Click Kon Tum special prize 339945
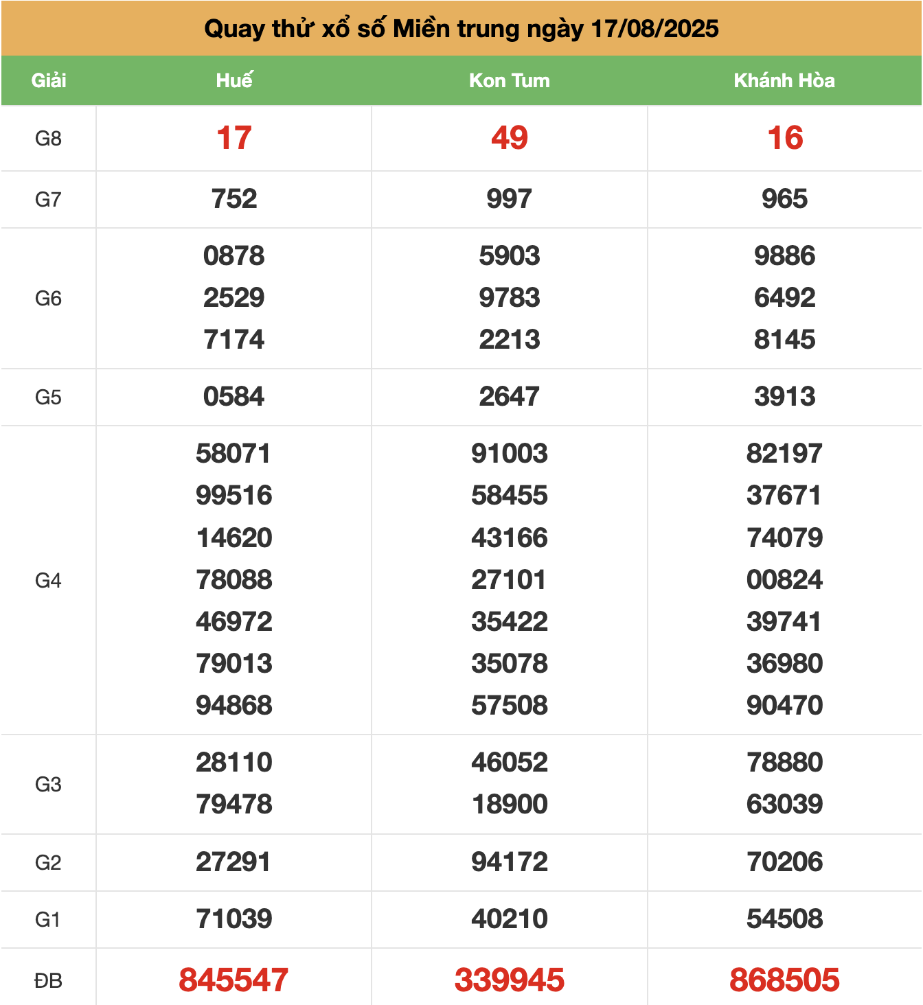This screenshot has height=1005, width=923. tap(509, 980)
